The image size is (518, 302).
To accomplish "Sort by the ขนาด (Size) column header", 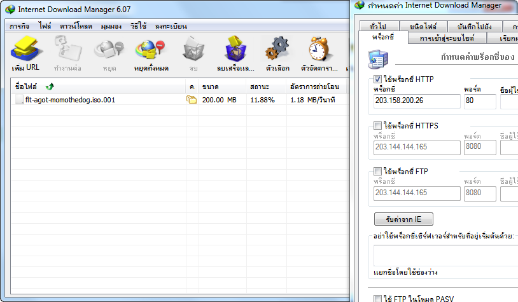I will [223, 86].
